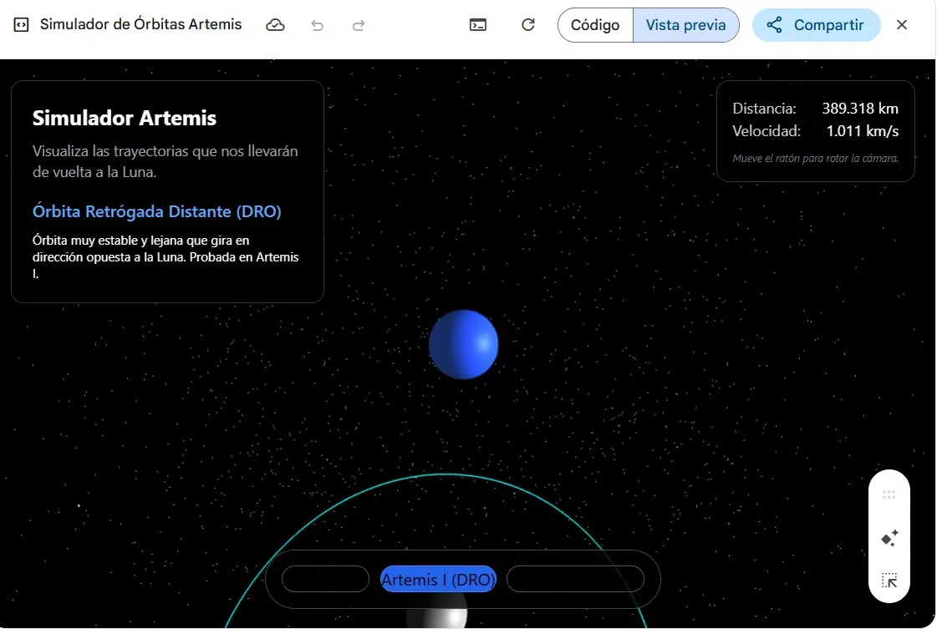
Task: Undo the last change
Action: point(318,25)
